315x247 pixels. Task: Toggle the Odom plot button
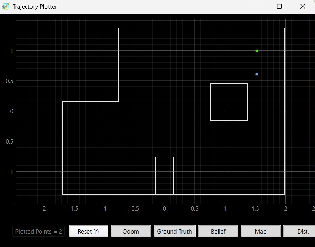[x=131, y=231]
